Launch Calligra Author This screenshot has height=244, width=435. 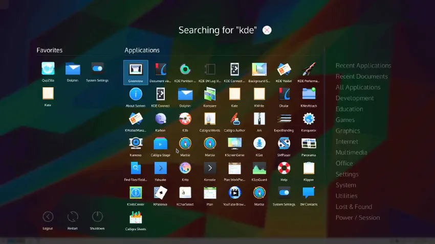pos(234,121)
